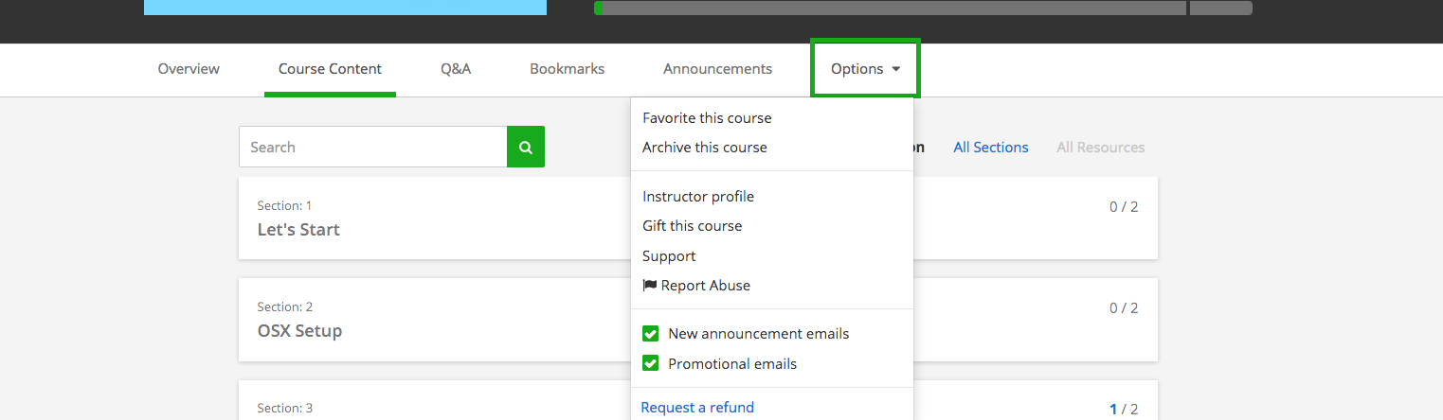Show All Sections filter
Screen dimensions: 1443x420
(x=991, y=147)
